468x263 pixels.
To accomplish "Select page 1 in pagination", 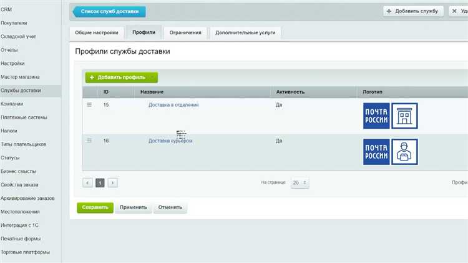I will pyautogui.click(x=100, y=182).
